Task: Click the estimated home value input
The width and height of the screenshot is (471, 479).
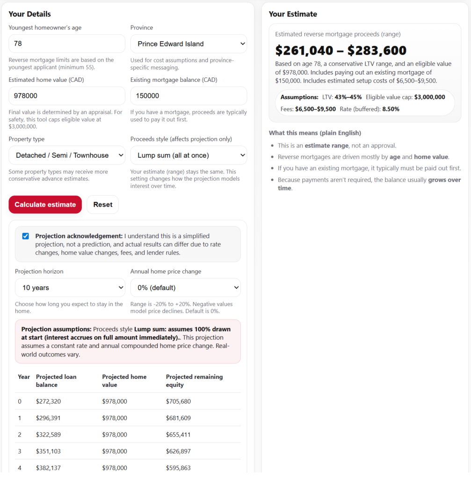Action: (66, 96)
